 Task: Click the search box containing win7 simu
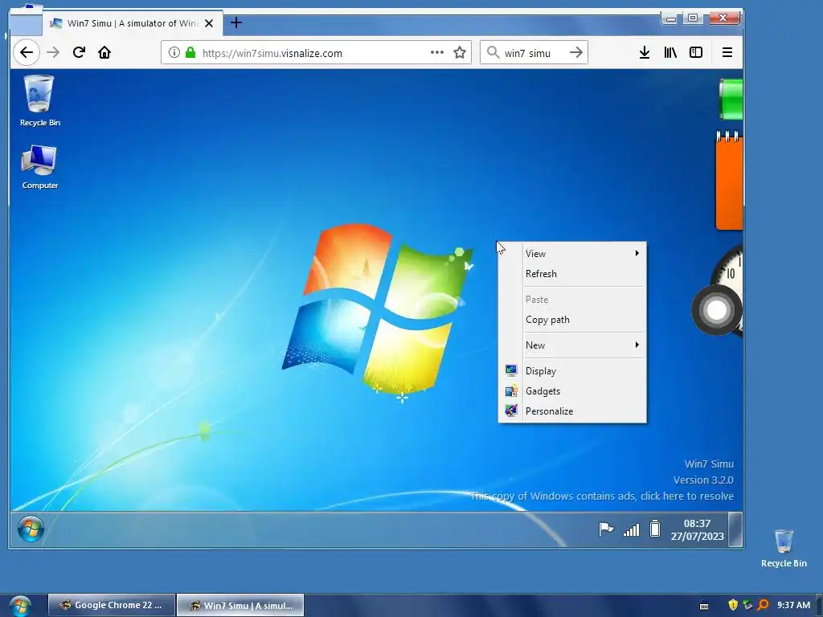[x=534, y=53]
